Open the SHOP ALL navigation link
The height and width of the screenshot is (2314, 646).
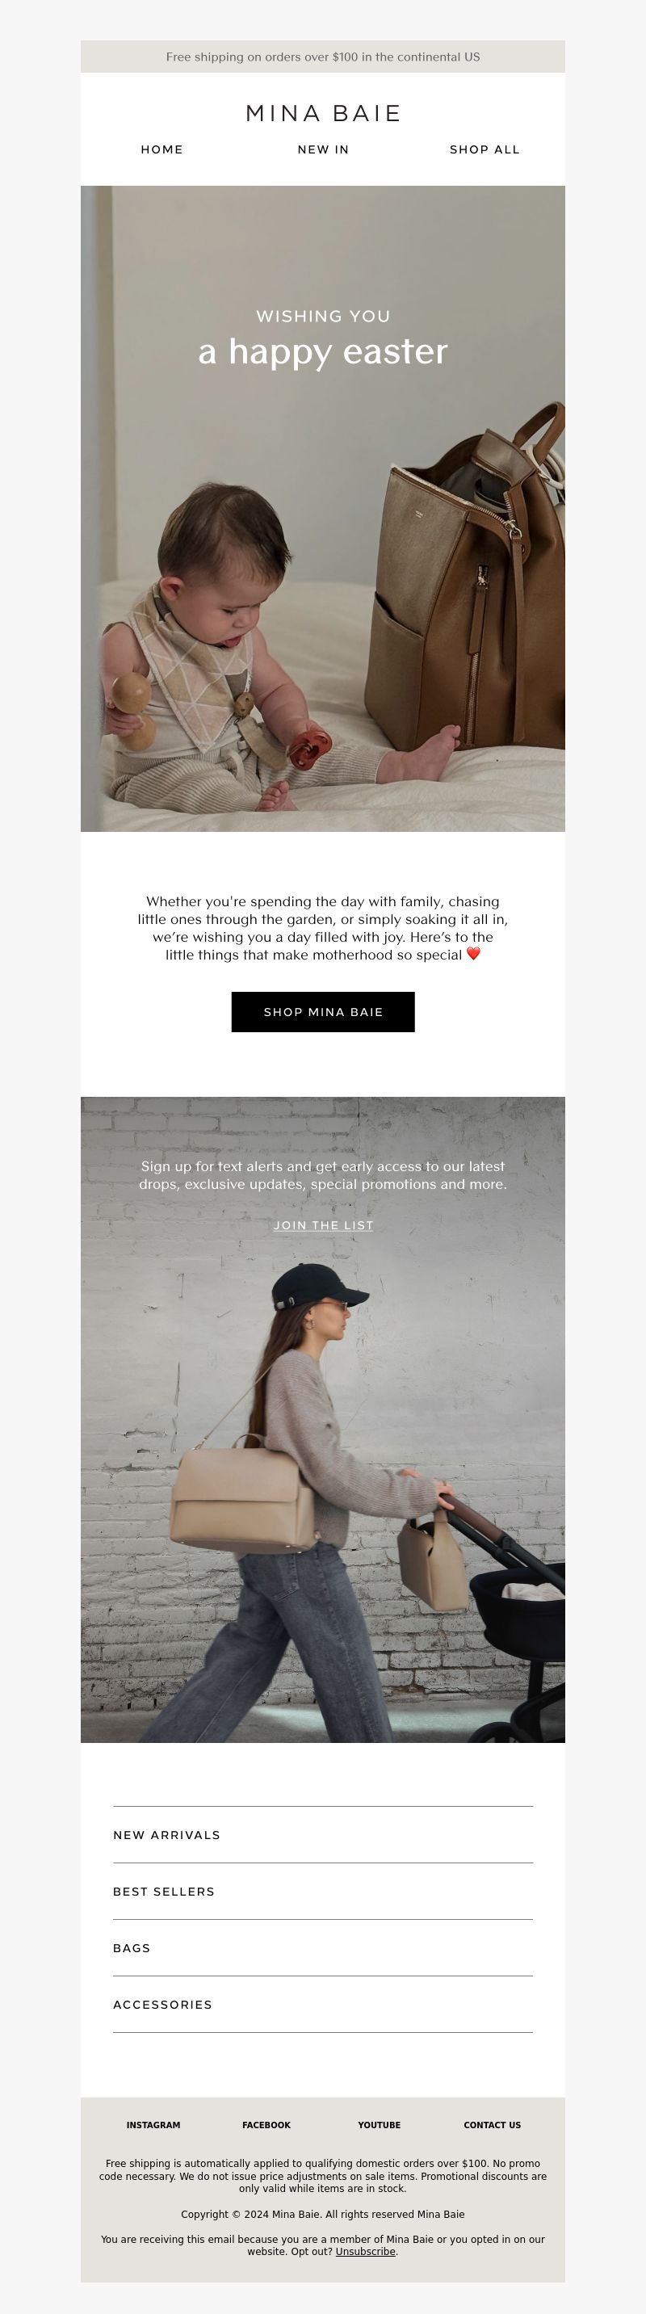tap(484, 149)
